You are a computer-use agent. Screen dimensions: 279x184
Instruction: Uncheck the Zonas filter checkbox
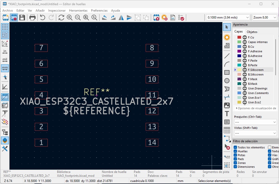point(235,163)
